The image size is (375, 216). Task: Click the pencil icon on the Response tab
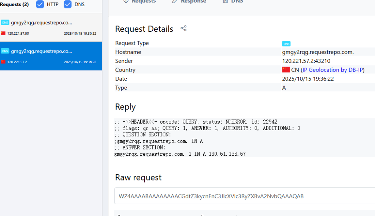175,1
